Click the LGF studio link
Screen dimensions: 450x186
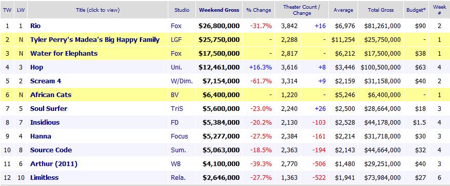point(176,40)
